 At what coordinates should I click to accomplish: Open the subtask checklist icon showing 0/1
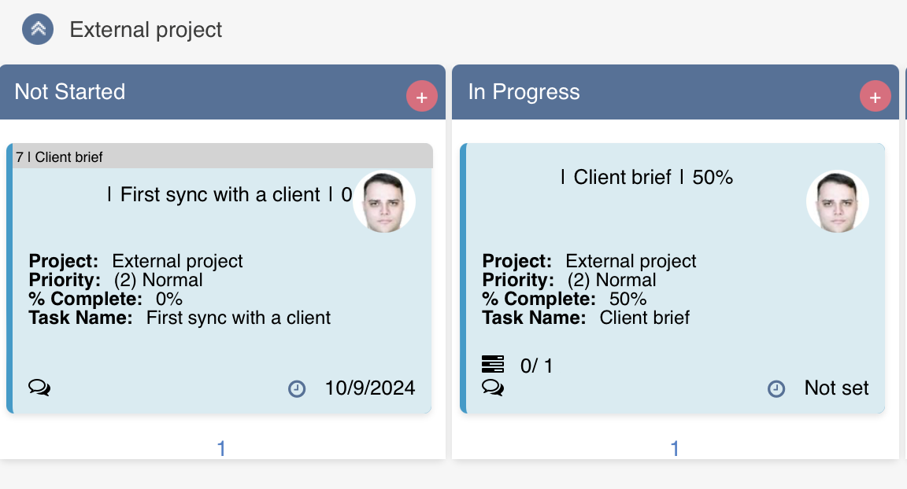tap(492, 364)
